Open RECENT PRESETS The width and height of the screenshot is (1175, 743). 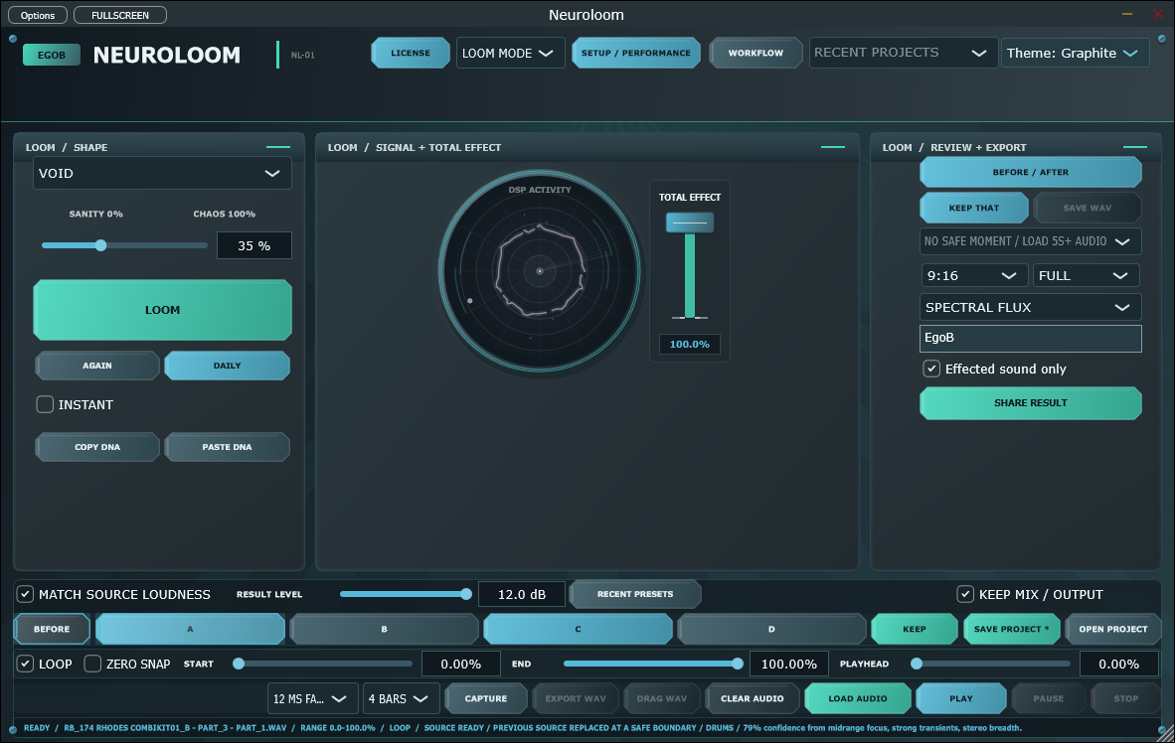coord(635,594)
